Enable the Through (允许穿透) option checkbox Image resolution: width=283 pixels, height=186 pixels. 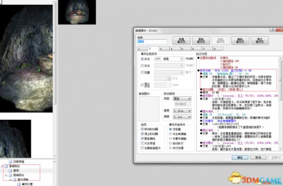point(142,143)
